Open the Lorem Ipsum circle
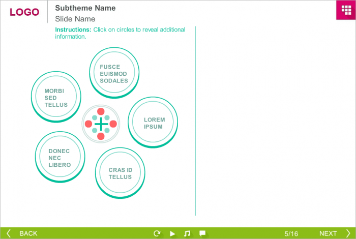 point(154,123)
